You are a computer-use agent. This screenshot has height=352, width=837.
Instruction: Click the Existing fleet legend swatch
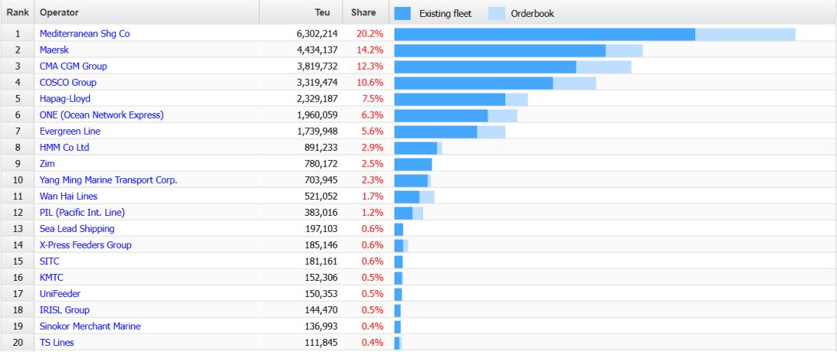[402, 13]
